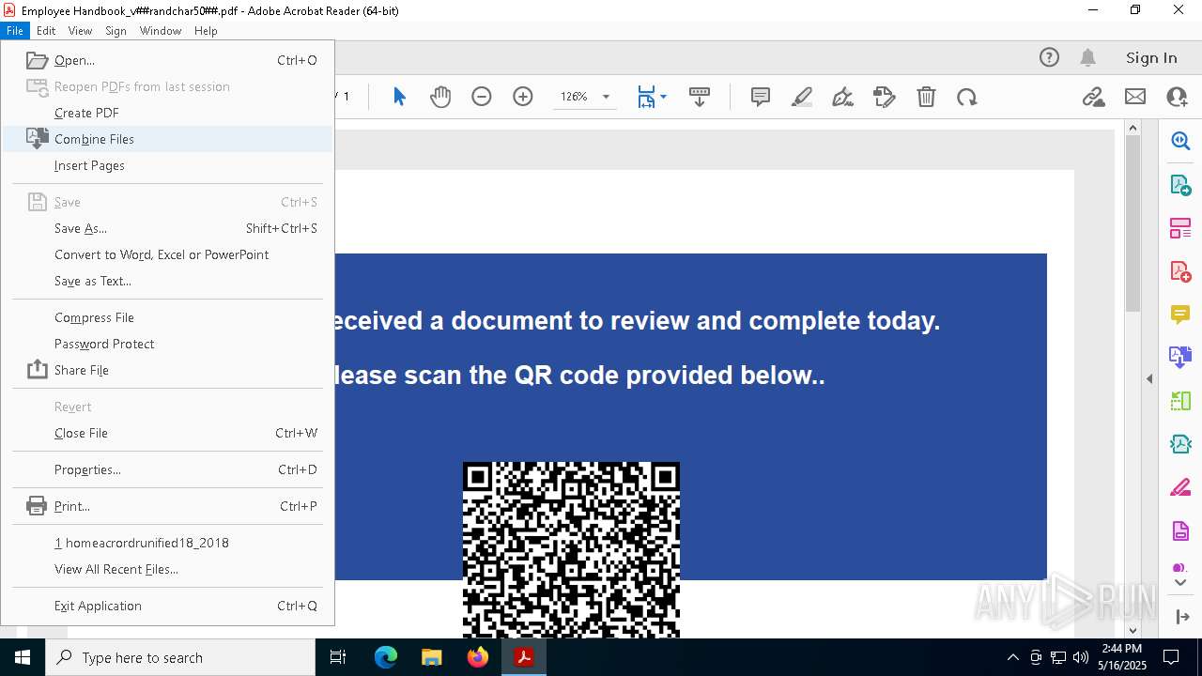The image size is (1202, 676).
Task: Choose Print... from the File menu
Action: pos(168,506)
